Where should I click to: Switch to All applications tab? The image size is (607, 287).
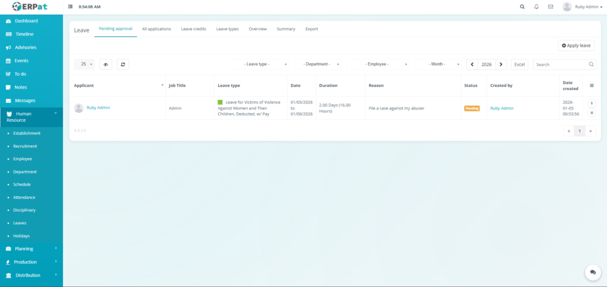(156, 29)
